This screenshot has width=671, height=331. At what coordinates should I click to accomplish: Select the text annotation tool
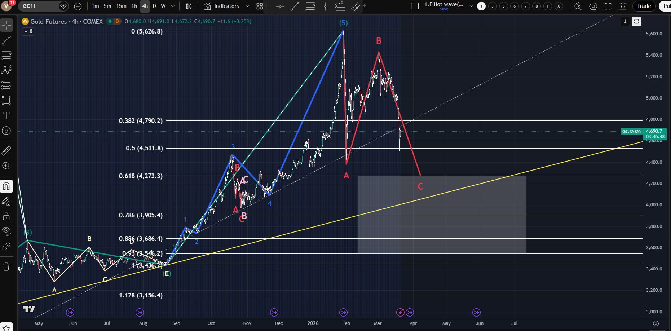point(6,115)
